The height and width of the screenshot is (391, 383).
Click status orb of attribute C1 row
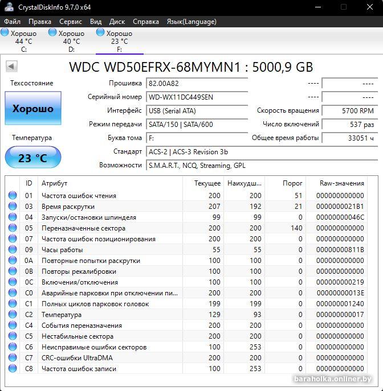(13, 303)
